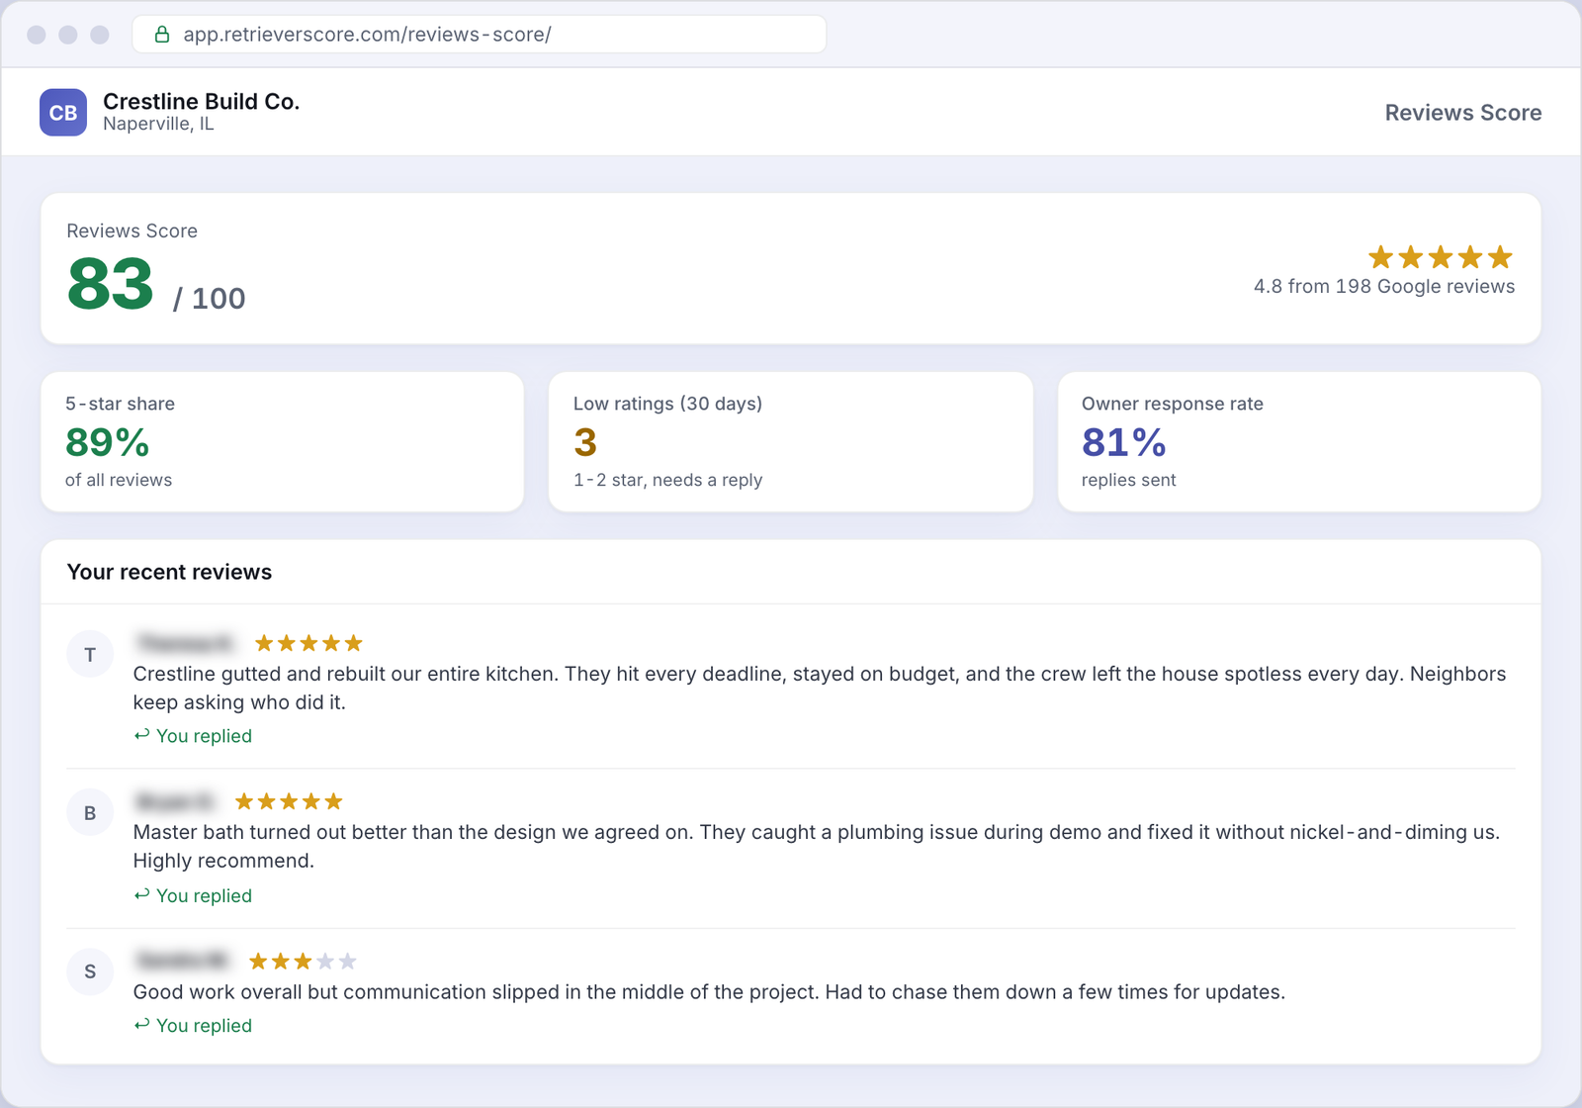Click the 'Reviews Score' header title
Screen dimensions: 1582x1108
(x=1463, y=113)
